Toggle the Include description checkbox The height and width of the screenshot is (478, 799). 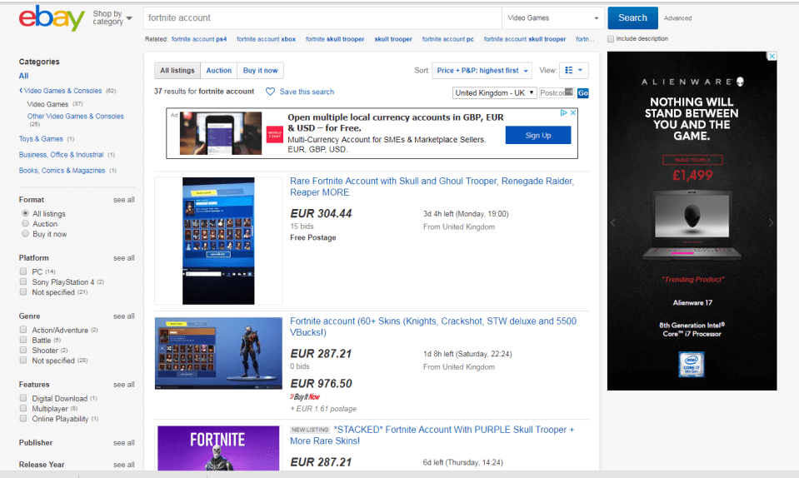point(611,38)
